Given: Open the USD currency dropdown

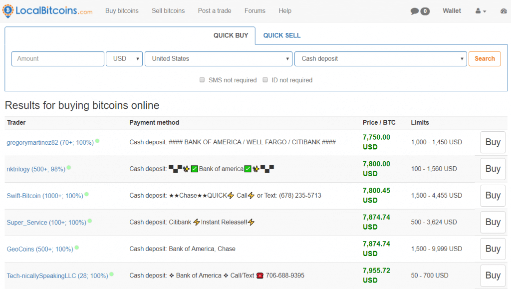Looking at the screenshot, I should pyautogui.click(x=124, y=59).
